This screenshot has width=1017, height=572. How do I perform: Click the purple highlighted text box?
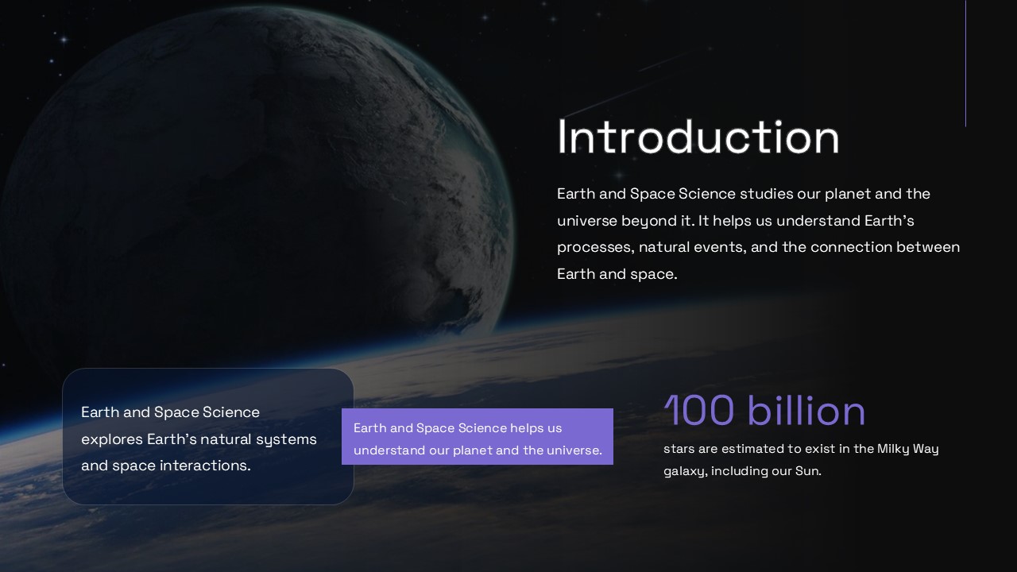(x=477, y=436)
